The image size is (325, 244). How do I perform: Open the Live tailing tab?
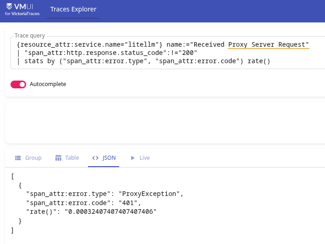tap(140, 158)
